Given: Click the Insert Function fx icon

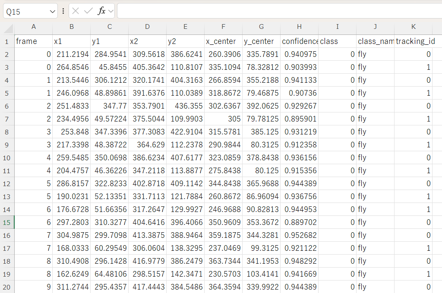Looking at the screenshot, I should pos(101,11).
